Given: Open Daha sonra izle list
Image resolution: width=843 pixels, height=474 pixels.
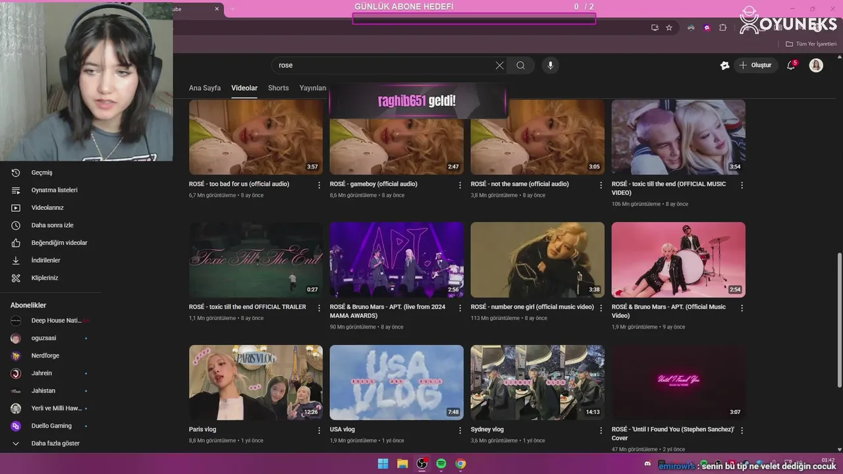Looking at the screenshot, I should [51, 225].
